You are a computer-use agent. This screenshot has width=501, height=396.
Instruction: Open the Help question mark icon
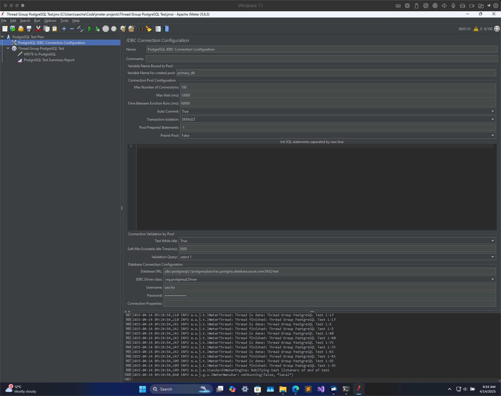click(166, 29)
